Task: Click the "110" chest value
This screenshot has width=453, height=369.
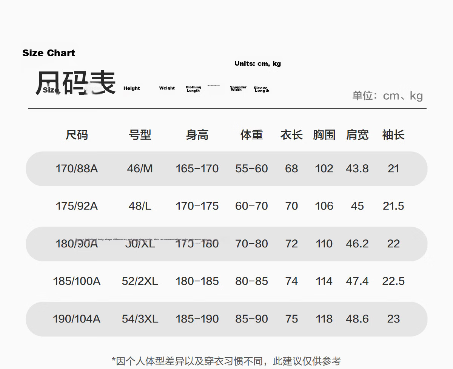Action: pos(324,244)
